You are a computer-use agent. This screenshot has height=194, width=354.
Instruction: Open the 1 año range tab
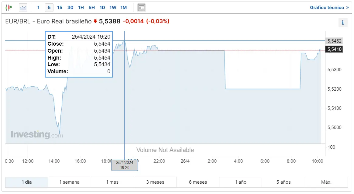click(241, 182)
